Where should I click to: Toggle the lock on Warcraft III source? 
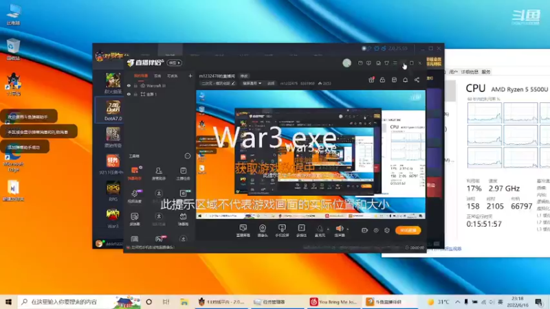135,85
